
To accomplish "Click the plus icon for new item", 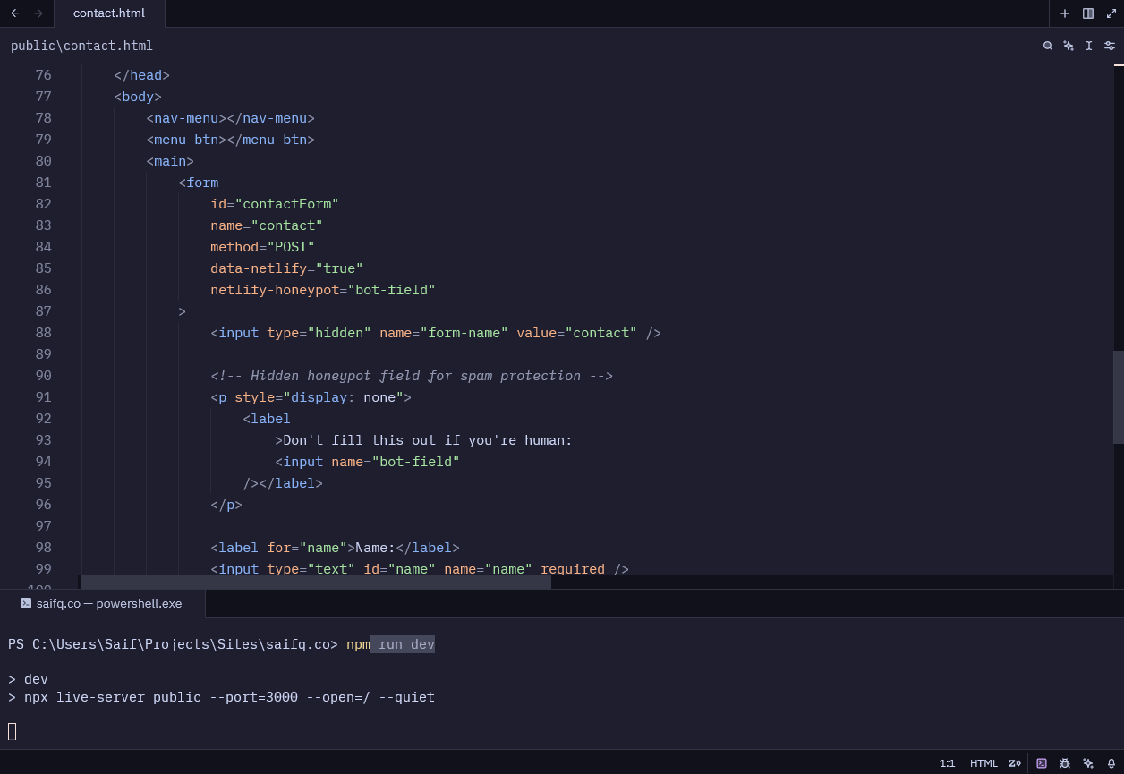I will pos(1065,13).
